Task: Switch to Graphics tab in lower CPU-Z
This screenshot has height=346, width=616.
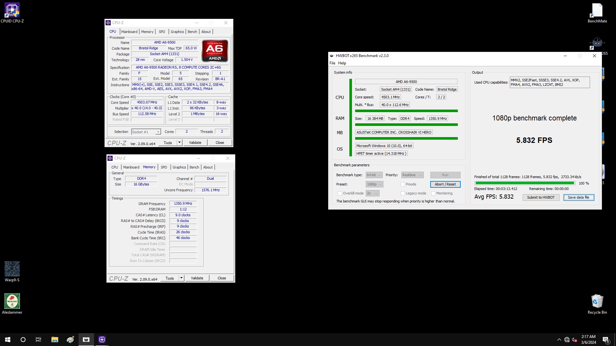Action: (x=179, y=167)
